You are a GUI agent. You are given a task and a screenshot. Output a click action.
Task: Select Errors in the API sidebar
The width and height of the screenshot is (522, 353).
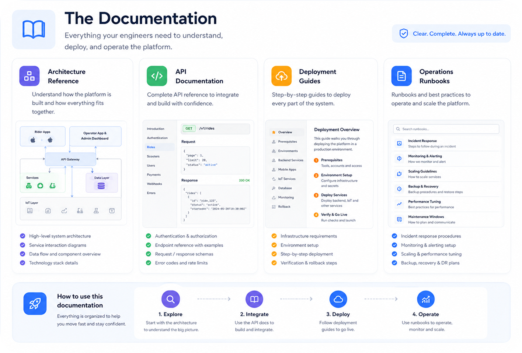coord(151,193)
